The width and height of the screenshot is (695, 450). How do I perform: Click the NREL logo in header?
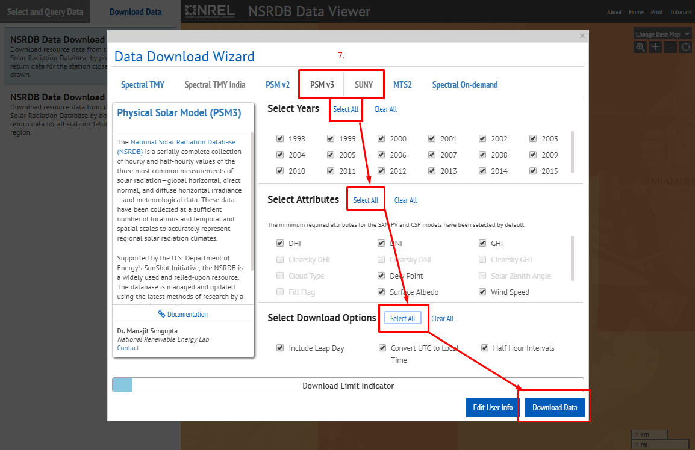pyautogui.click(x=210, y=11)
